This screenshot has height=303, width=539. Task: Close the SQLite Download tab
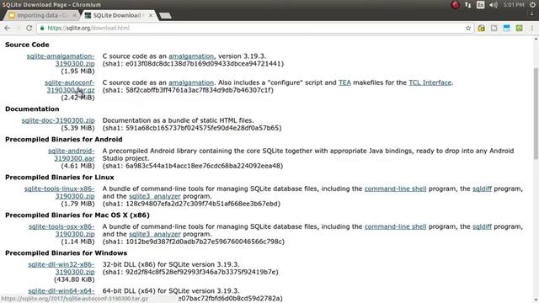coord(151,15)
